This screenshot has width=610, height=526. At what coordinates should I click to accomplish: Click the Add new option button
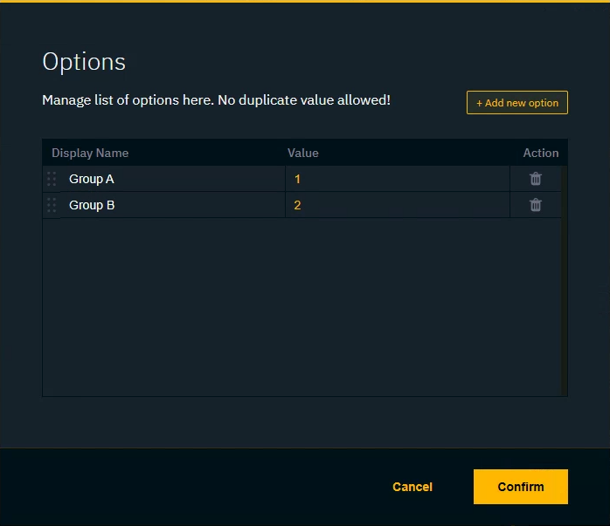(x=517, y=103)
